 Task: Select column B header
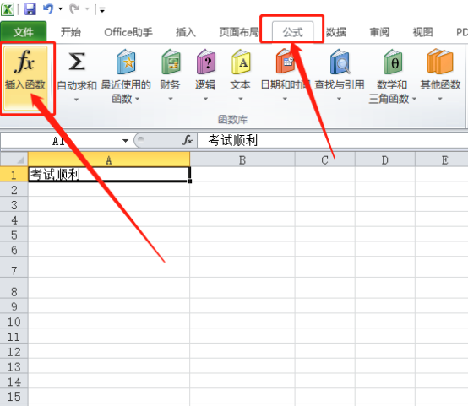(x=242, y=160)
